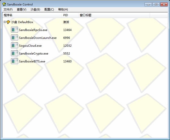Select SogouCloud.exe in the list

click(x=30, y=45)
